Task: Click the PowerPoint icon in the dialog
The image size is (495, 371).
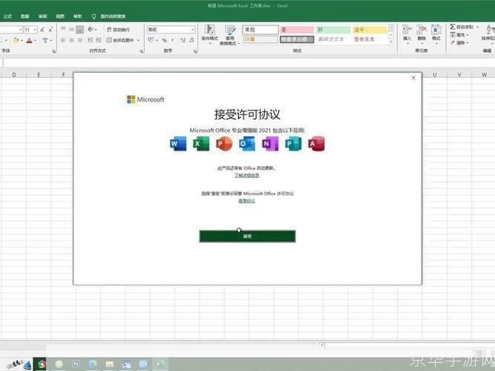Action: coord(224,144)
